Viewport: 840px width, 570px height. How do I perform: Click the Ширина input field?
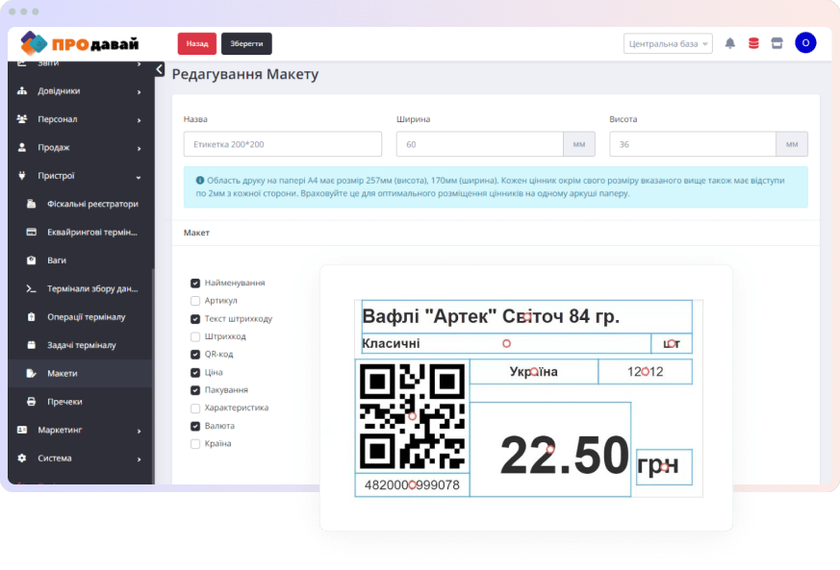pyautogui.click(x=479, y=144)
